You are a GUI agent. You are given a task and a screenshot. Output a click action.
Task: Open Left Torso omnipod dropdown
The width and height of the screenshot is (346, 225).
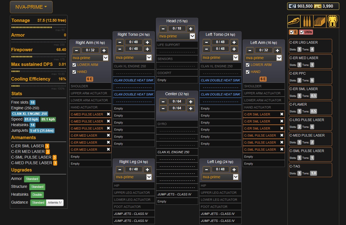click(220, 58)
